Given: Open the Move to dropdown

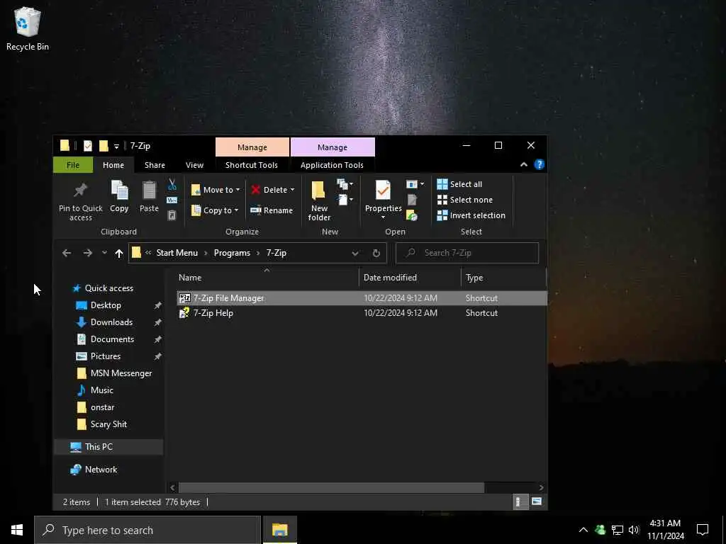Looking at the screenshot, I should click(216, 190).
